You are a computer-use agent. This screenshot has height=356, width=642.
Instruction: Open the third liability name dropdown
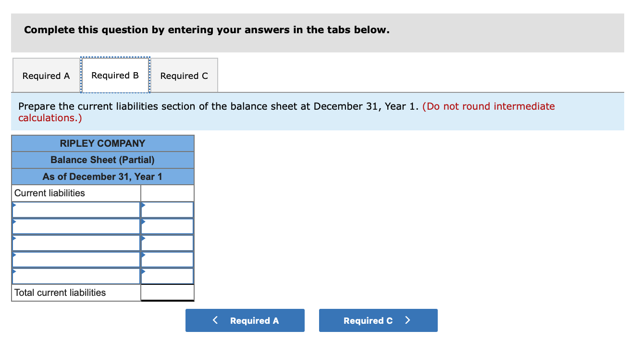point(76,243)
